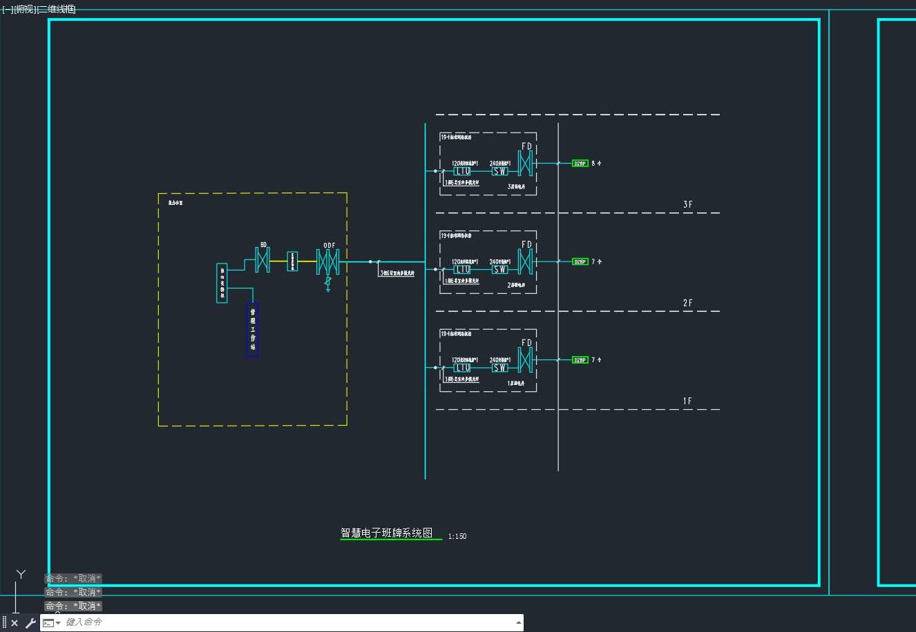The height and width of the screenshot is (632, 916).
Task: Click the 1F floor label
Action: coord(687,402)
